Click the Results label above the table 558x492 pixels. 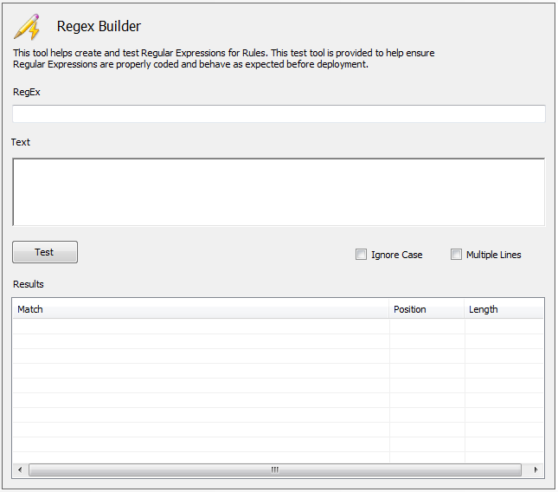tap(29, 284)
